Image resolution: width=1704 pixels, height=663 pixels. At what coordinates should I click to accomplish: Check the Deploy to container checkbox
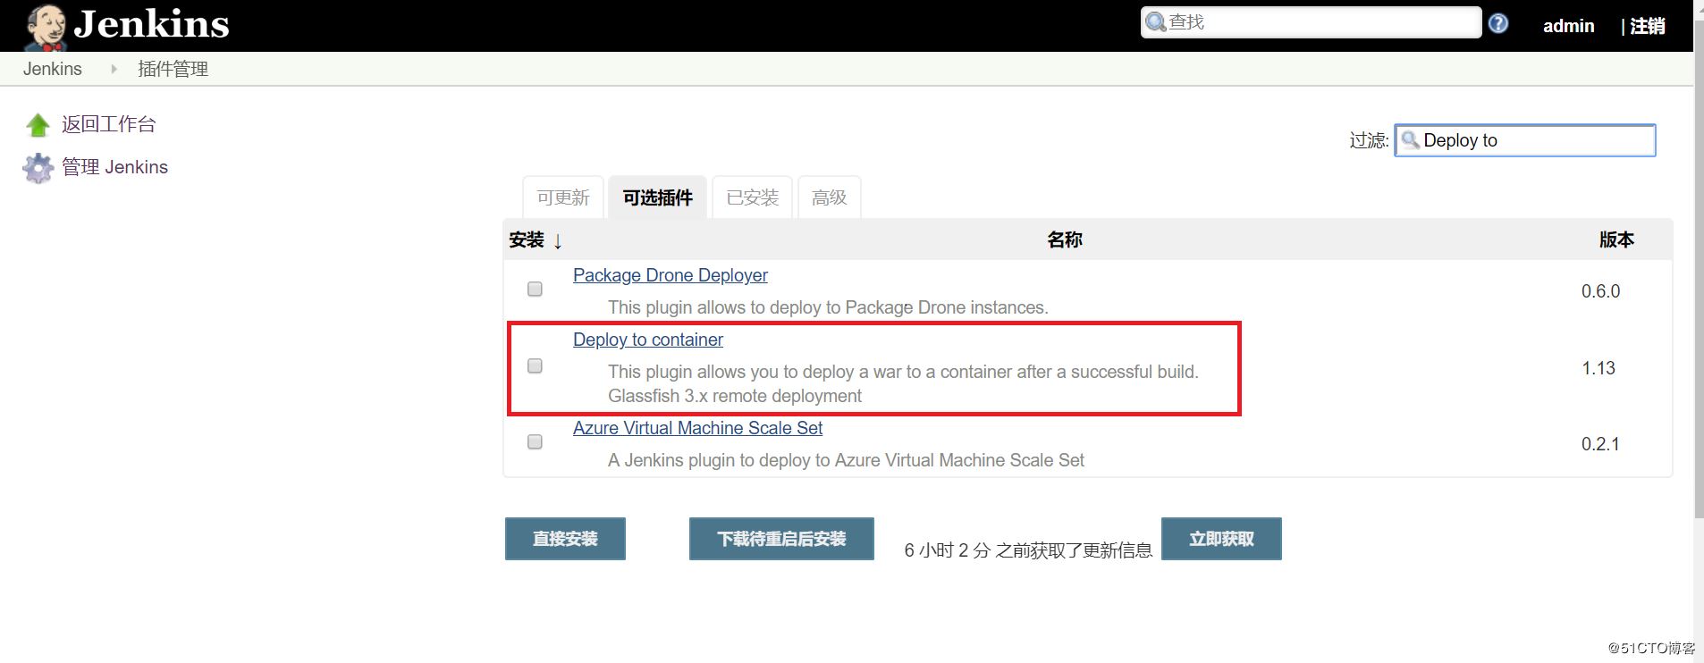point(535,365)
